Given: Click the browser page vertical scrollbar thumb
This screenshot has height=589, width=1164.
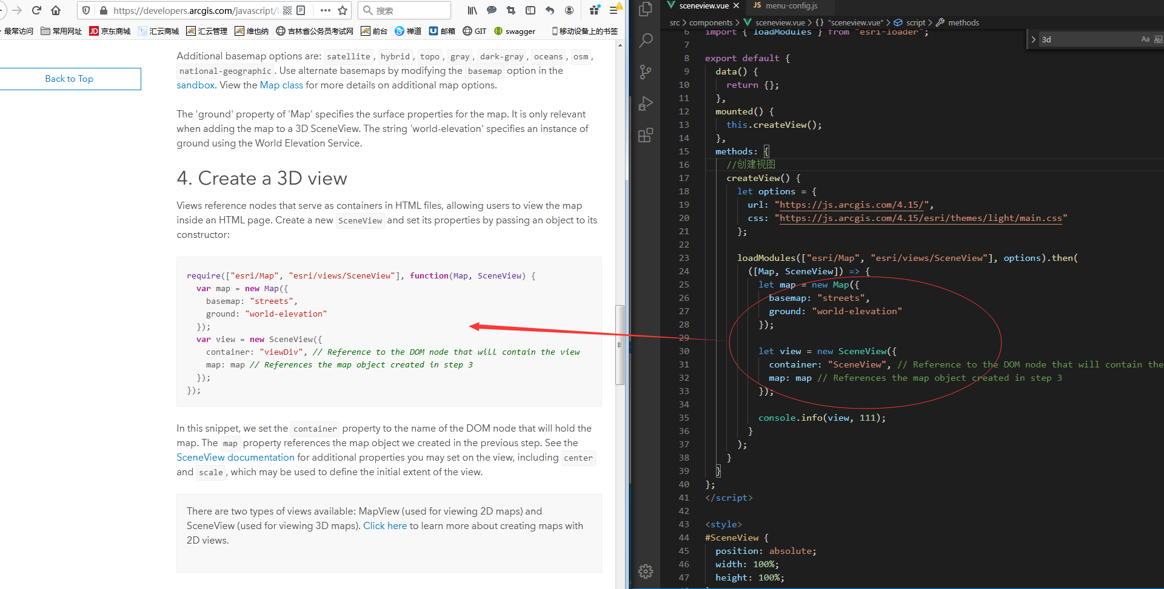Looking at the screenshot, I should (x=620, y=344).
